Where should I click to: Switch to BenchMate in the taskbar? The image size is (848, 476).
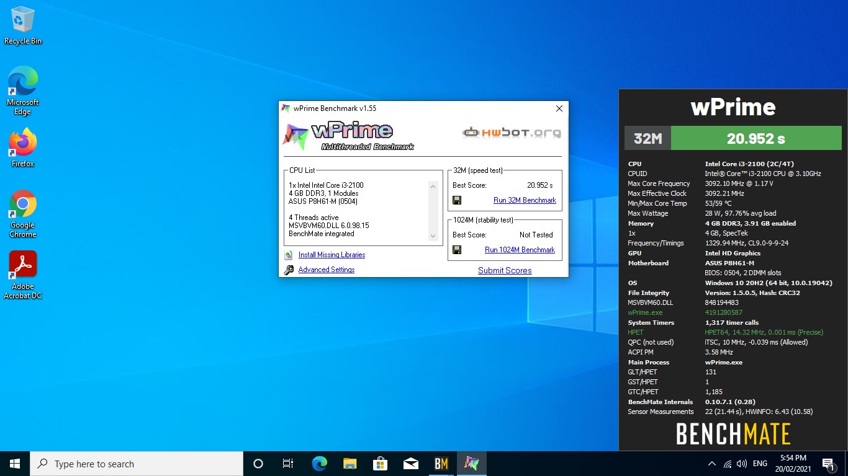tap(441, 464)
